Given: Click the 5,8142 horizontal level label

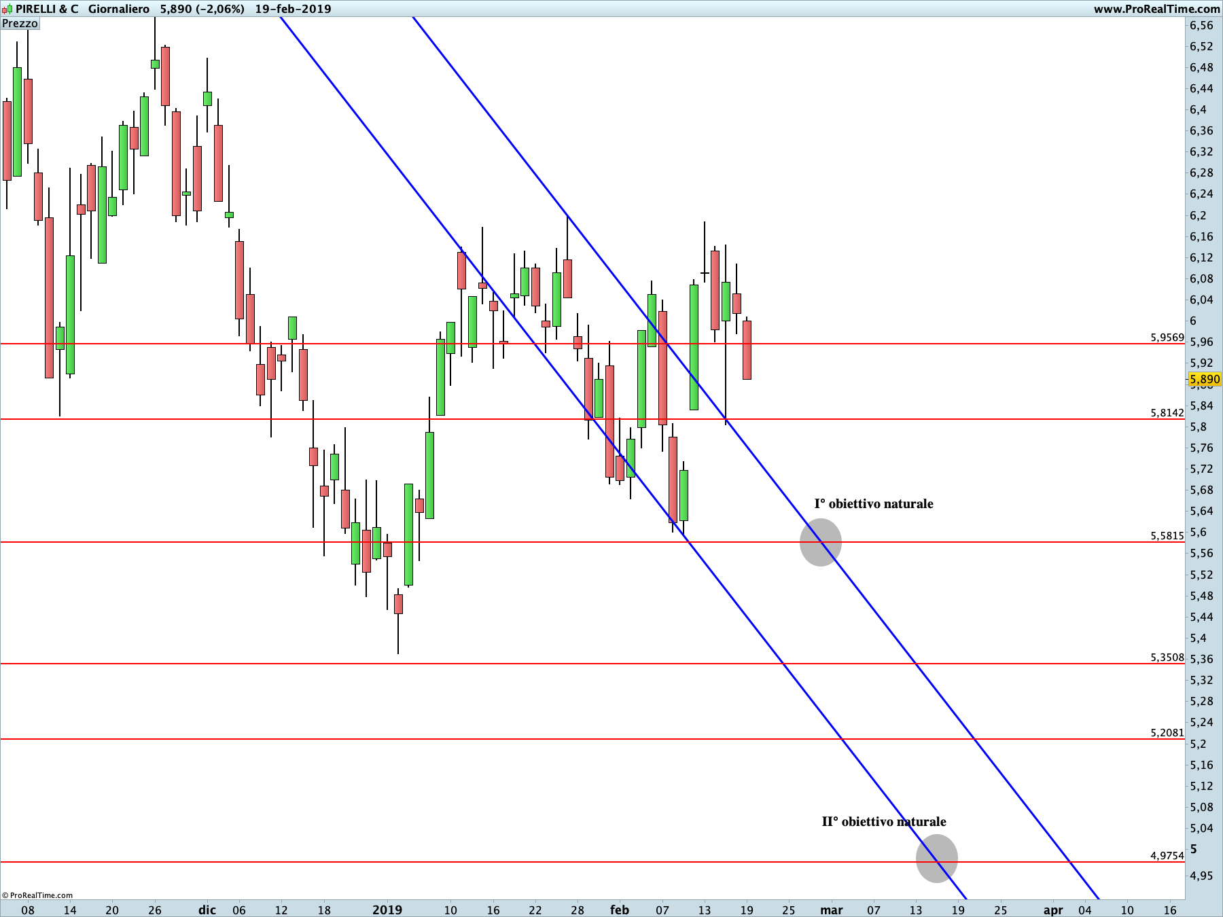Looking at the screenshot, I should pos(1167,412).
